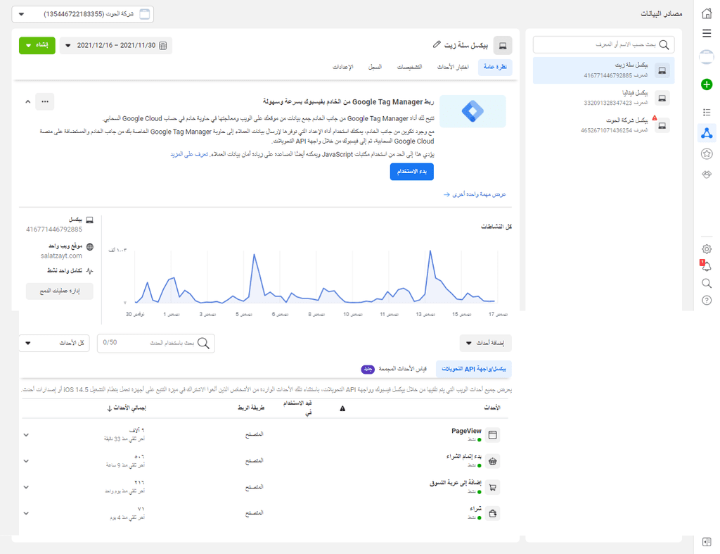Expand the بدء إتمام الشراء event row
The width and height of the screenshot is (720, 554).
(26, 461)
